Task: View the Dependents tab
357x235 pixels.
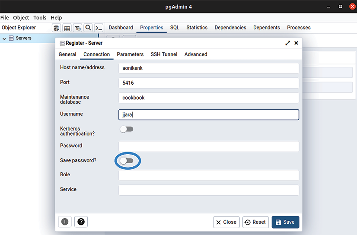Action: pos(267,28)
